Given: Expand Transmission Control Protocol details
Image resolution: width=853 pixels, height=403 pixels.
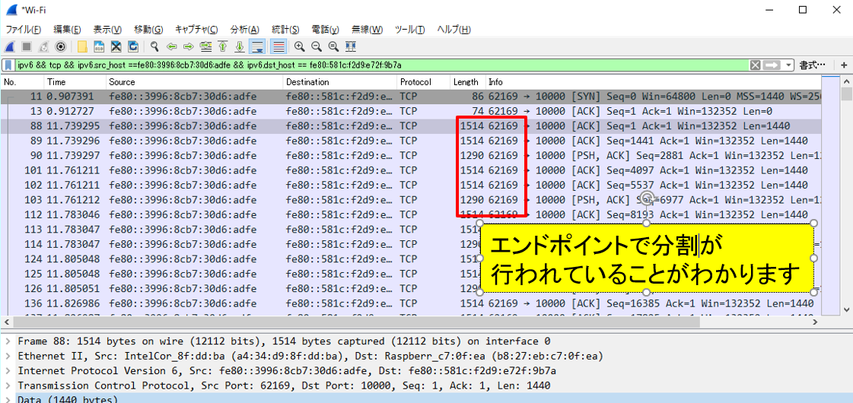Looking at the screenshot, I should click(8, 386).
